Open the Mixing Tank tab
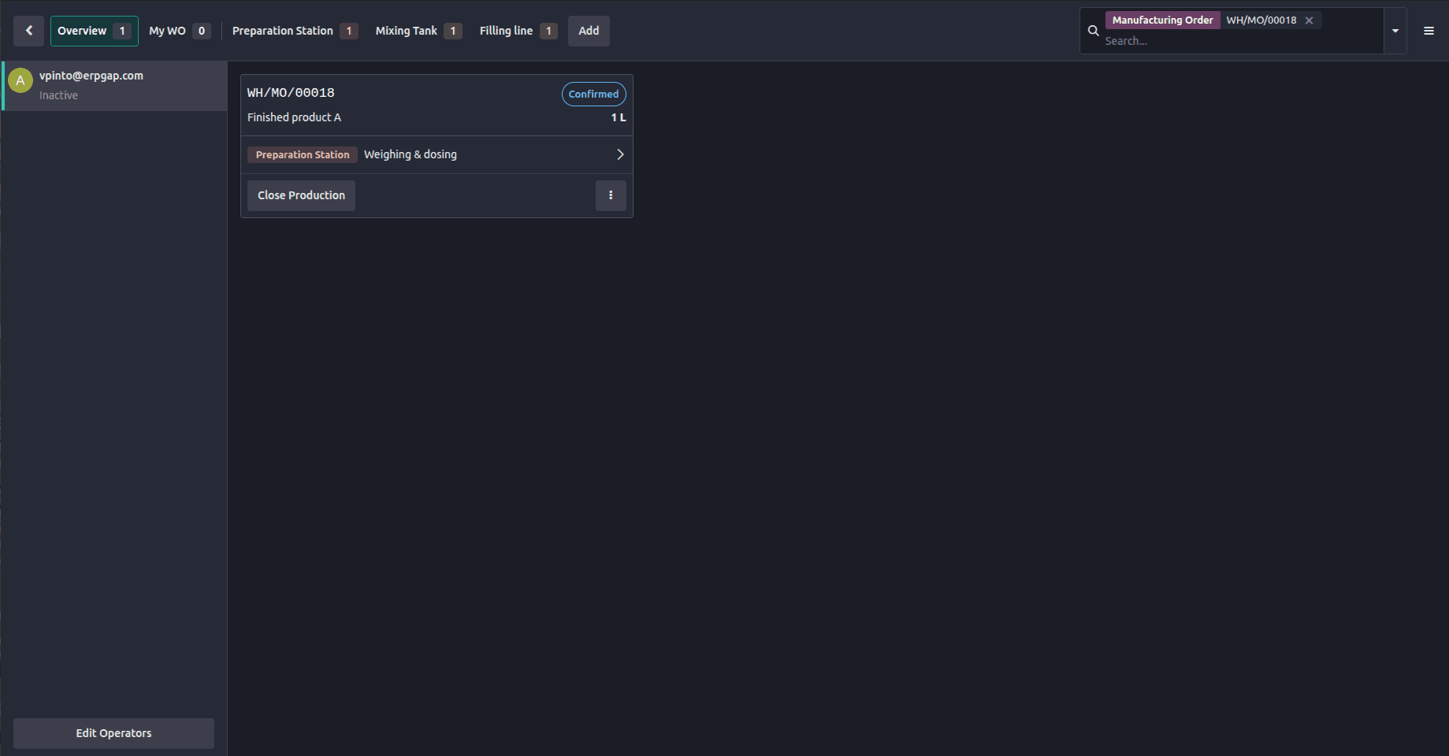This screenshot has height=756, width=1449. 418,31
